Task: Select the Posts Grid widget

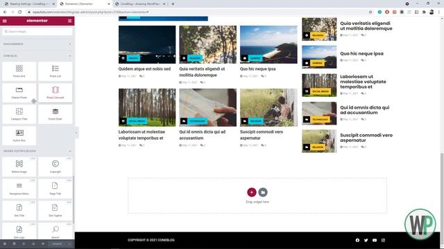Action: point(19,71)
